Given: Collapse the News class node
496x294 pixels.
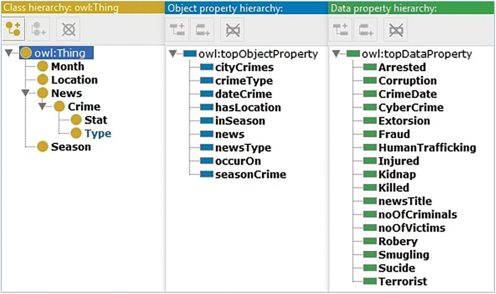Looking at the screenshot, I should coord(25,93).
